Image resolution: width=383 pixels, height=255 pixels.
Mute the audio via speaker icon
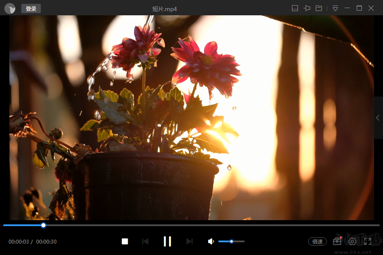pos(211,241)
